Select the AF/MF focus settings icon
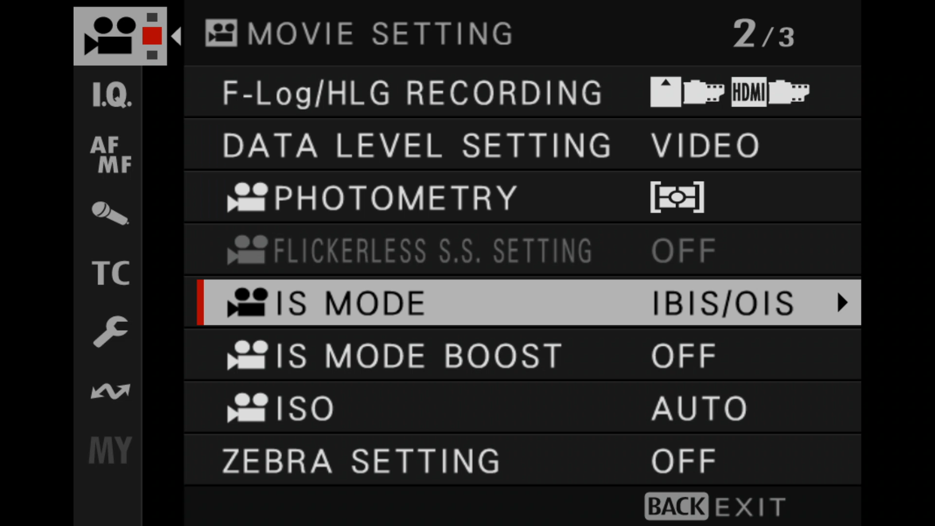The width and height of the screenshot is (935, 526). pos(111,155)
